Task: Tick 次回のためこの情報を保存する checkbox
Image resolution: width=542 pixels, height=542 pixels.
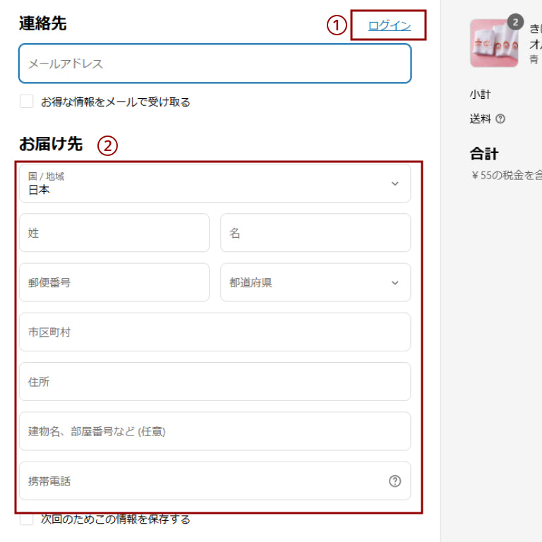Action: pyautogui.click(x=27, y=519)
